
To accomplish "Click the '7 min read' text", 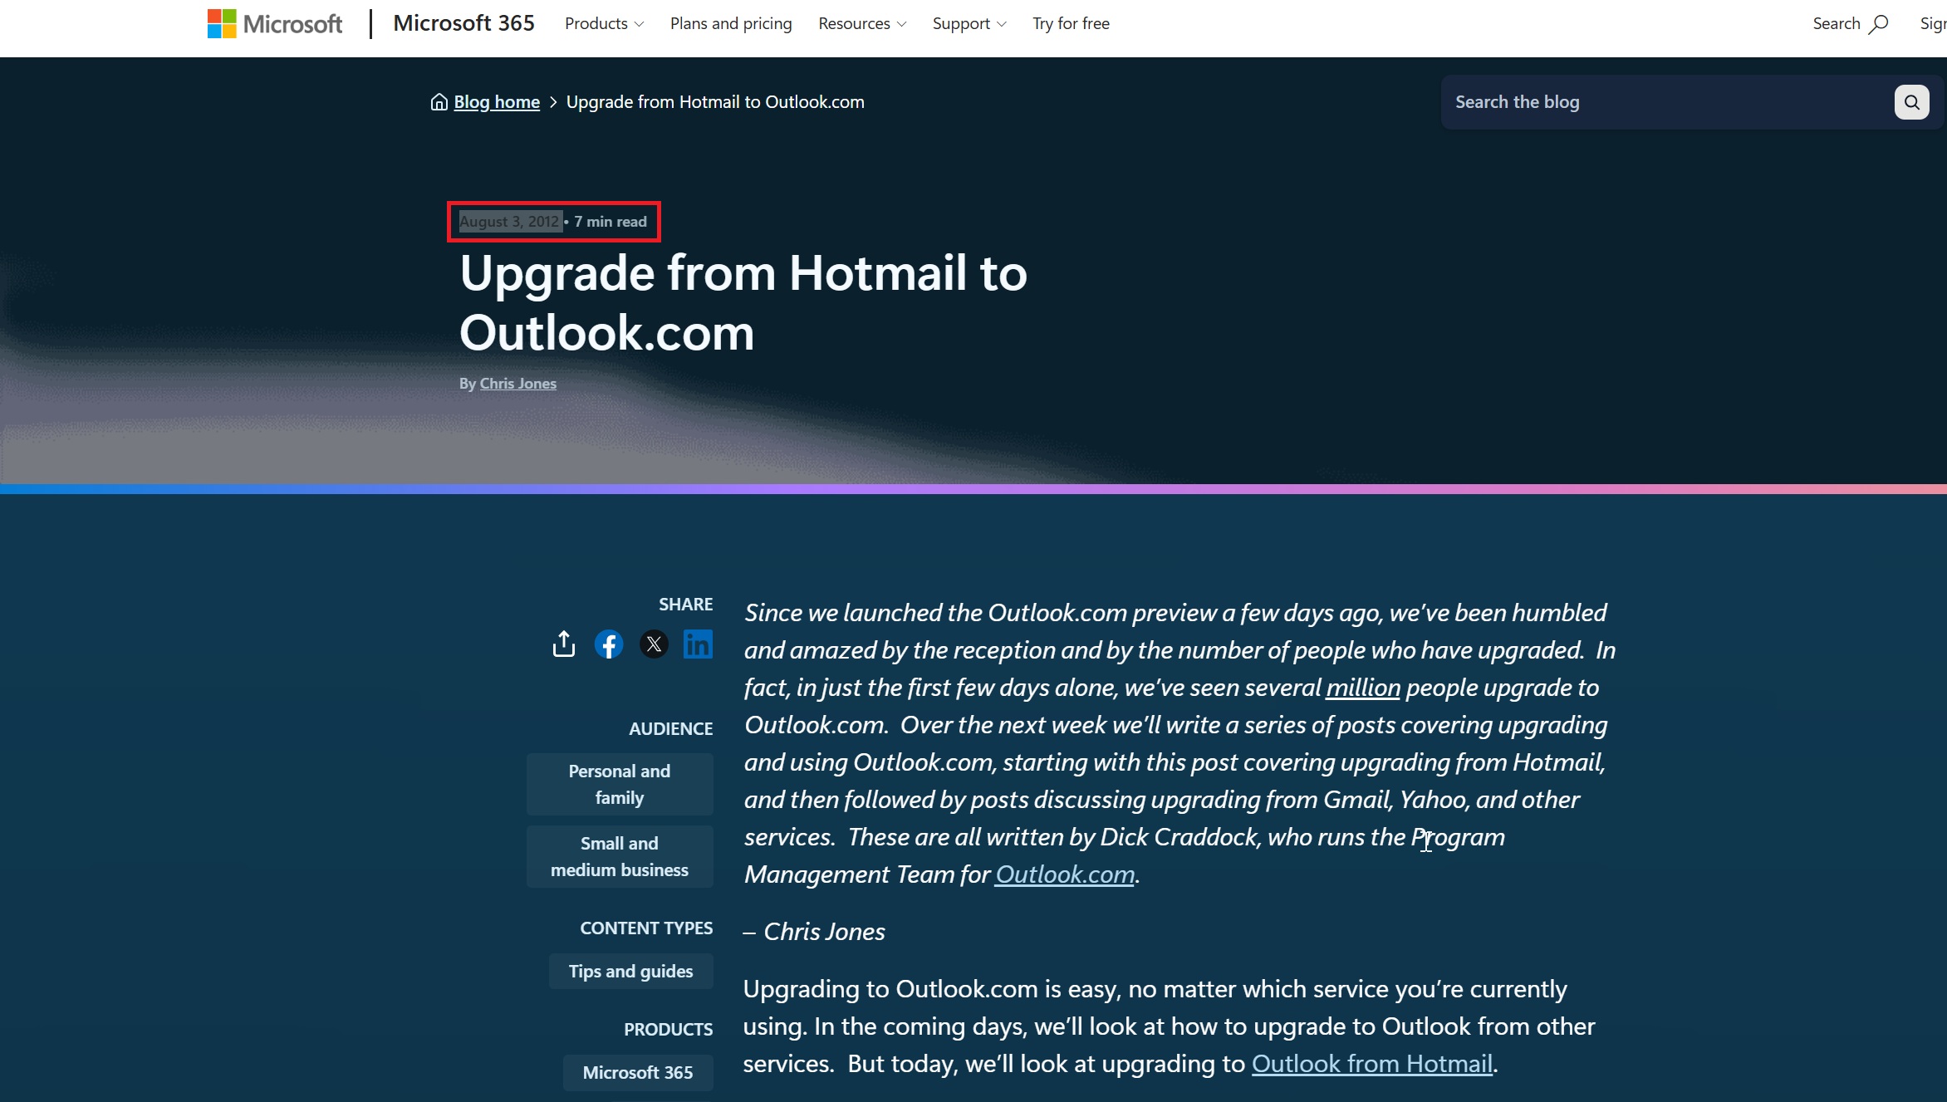I will [611, 222].
